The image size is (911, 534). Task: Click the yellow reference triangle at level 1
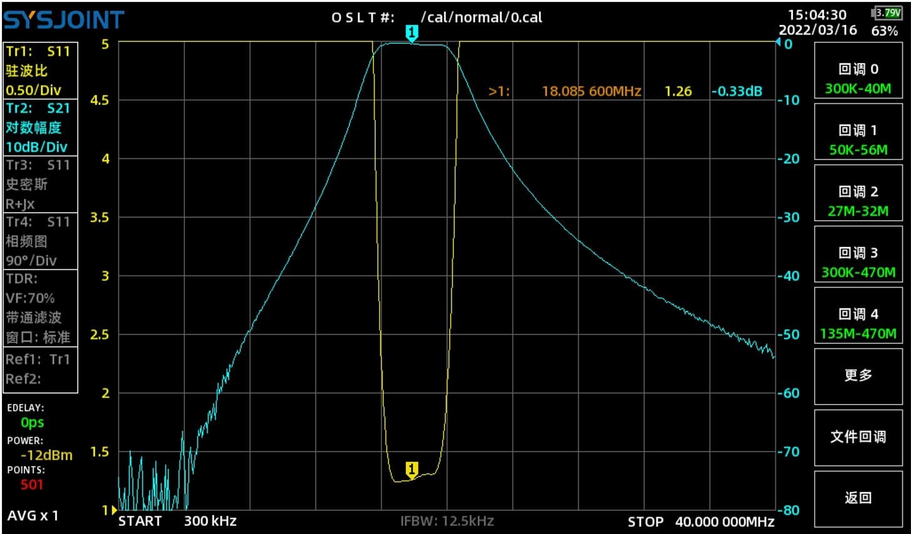[114, 510]
